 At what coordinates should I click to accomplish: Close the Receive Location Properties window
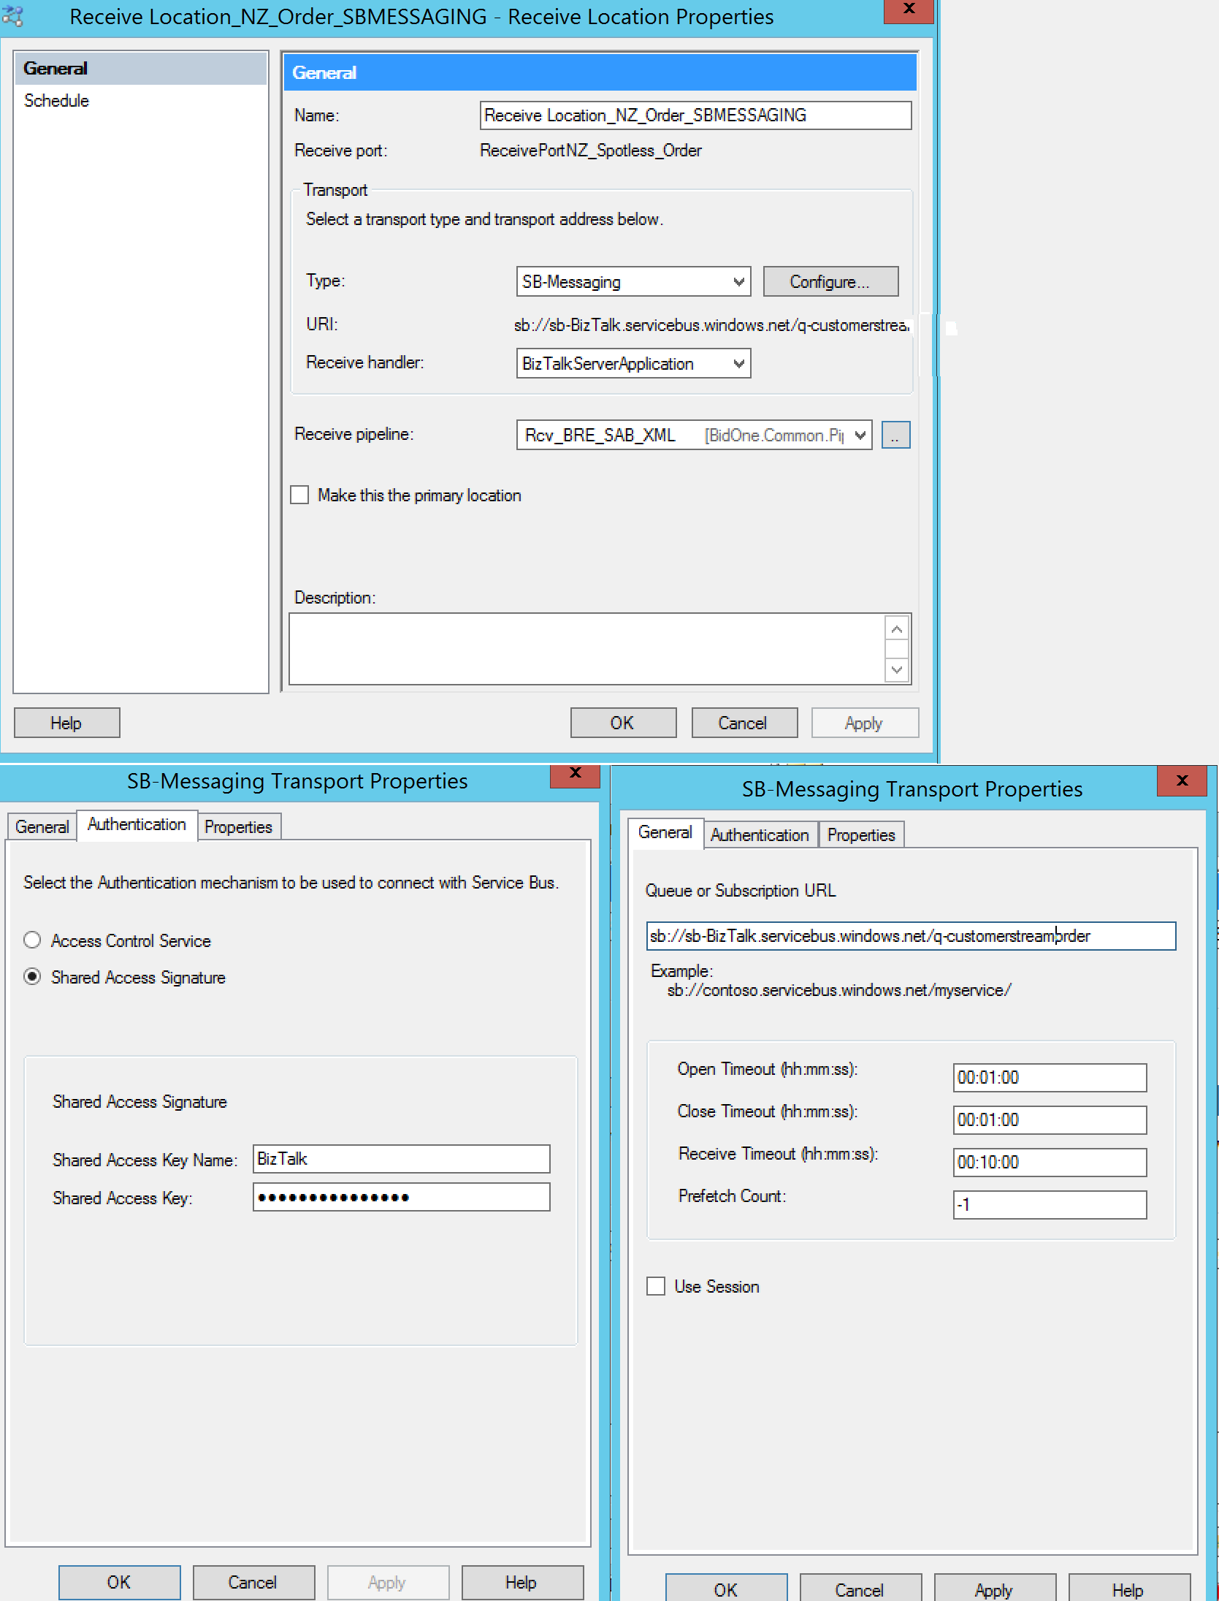coord(909,10)
